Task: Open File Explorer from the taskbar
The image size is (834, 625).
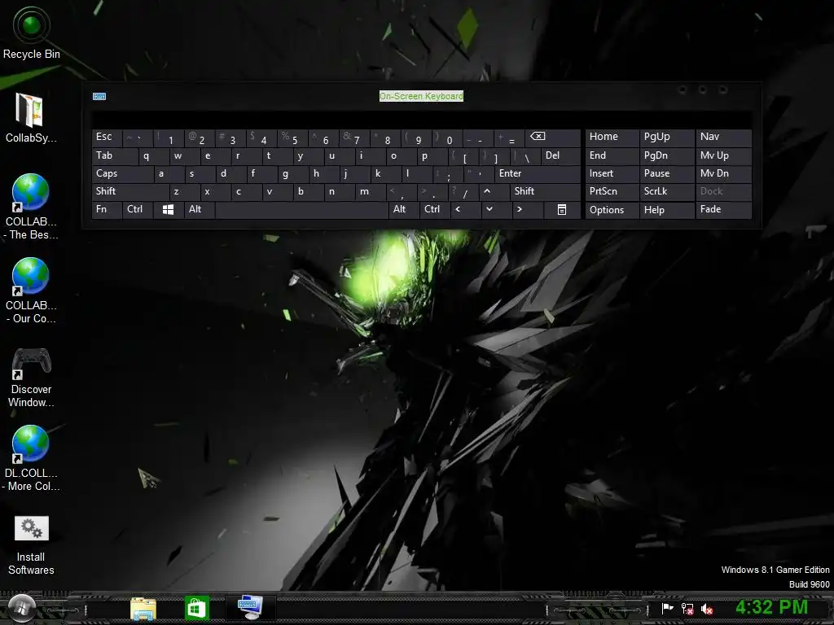Action: click(143, 609)
